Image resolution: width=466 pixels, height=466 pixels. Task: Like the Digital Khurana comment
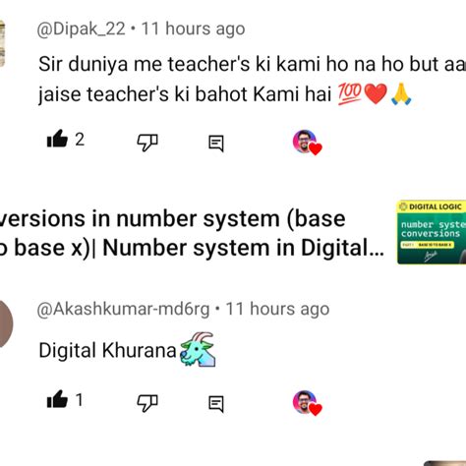coord(57,399)
